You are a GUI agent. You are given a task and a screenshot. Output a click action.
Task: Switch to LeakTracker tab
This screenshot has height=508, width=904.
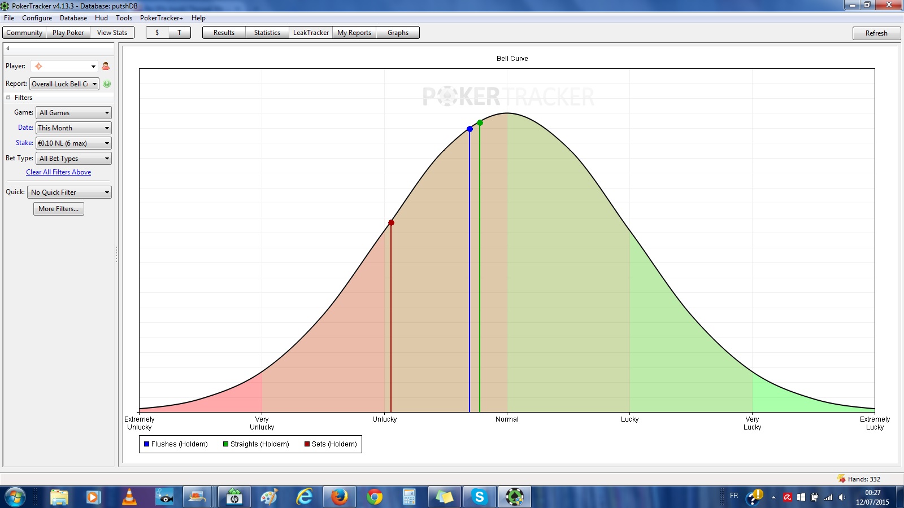pyautogui.click(x=311, y=33)
